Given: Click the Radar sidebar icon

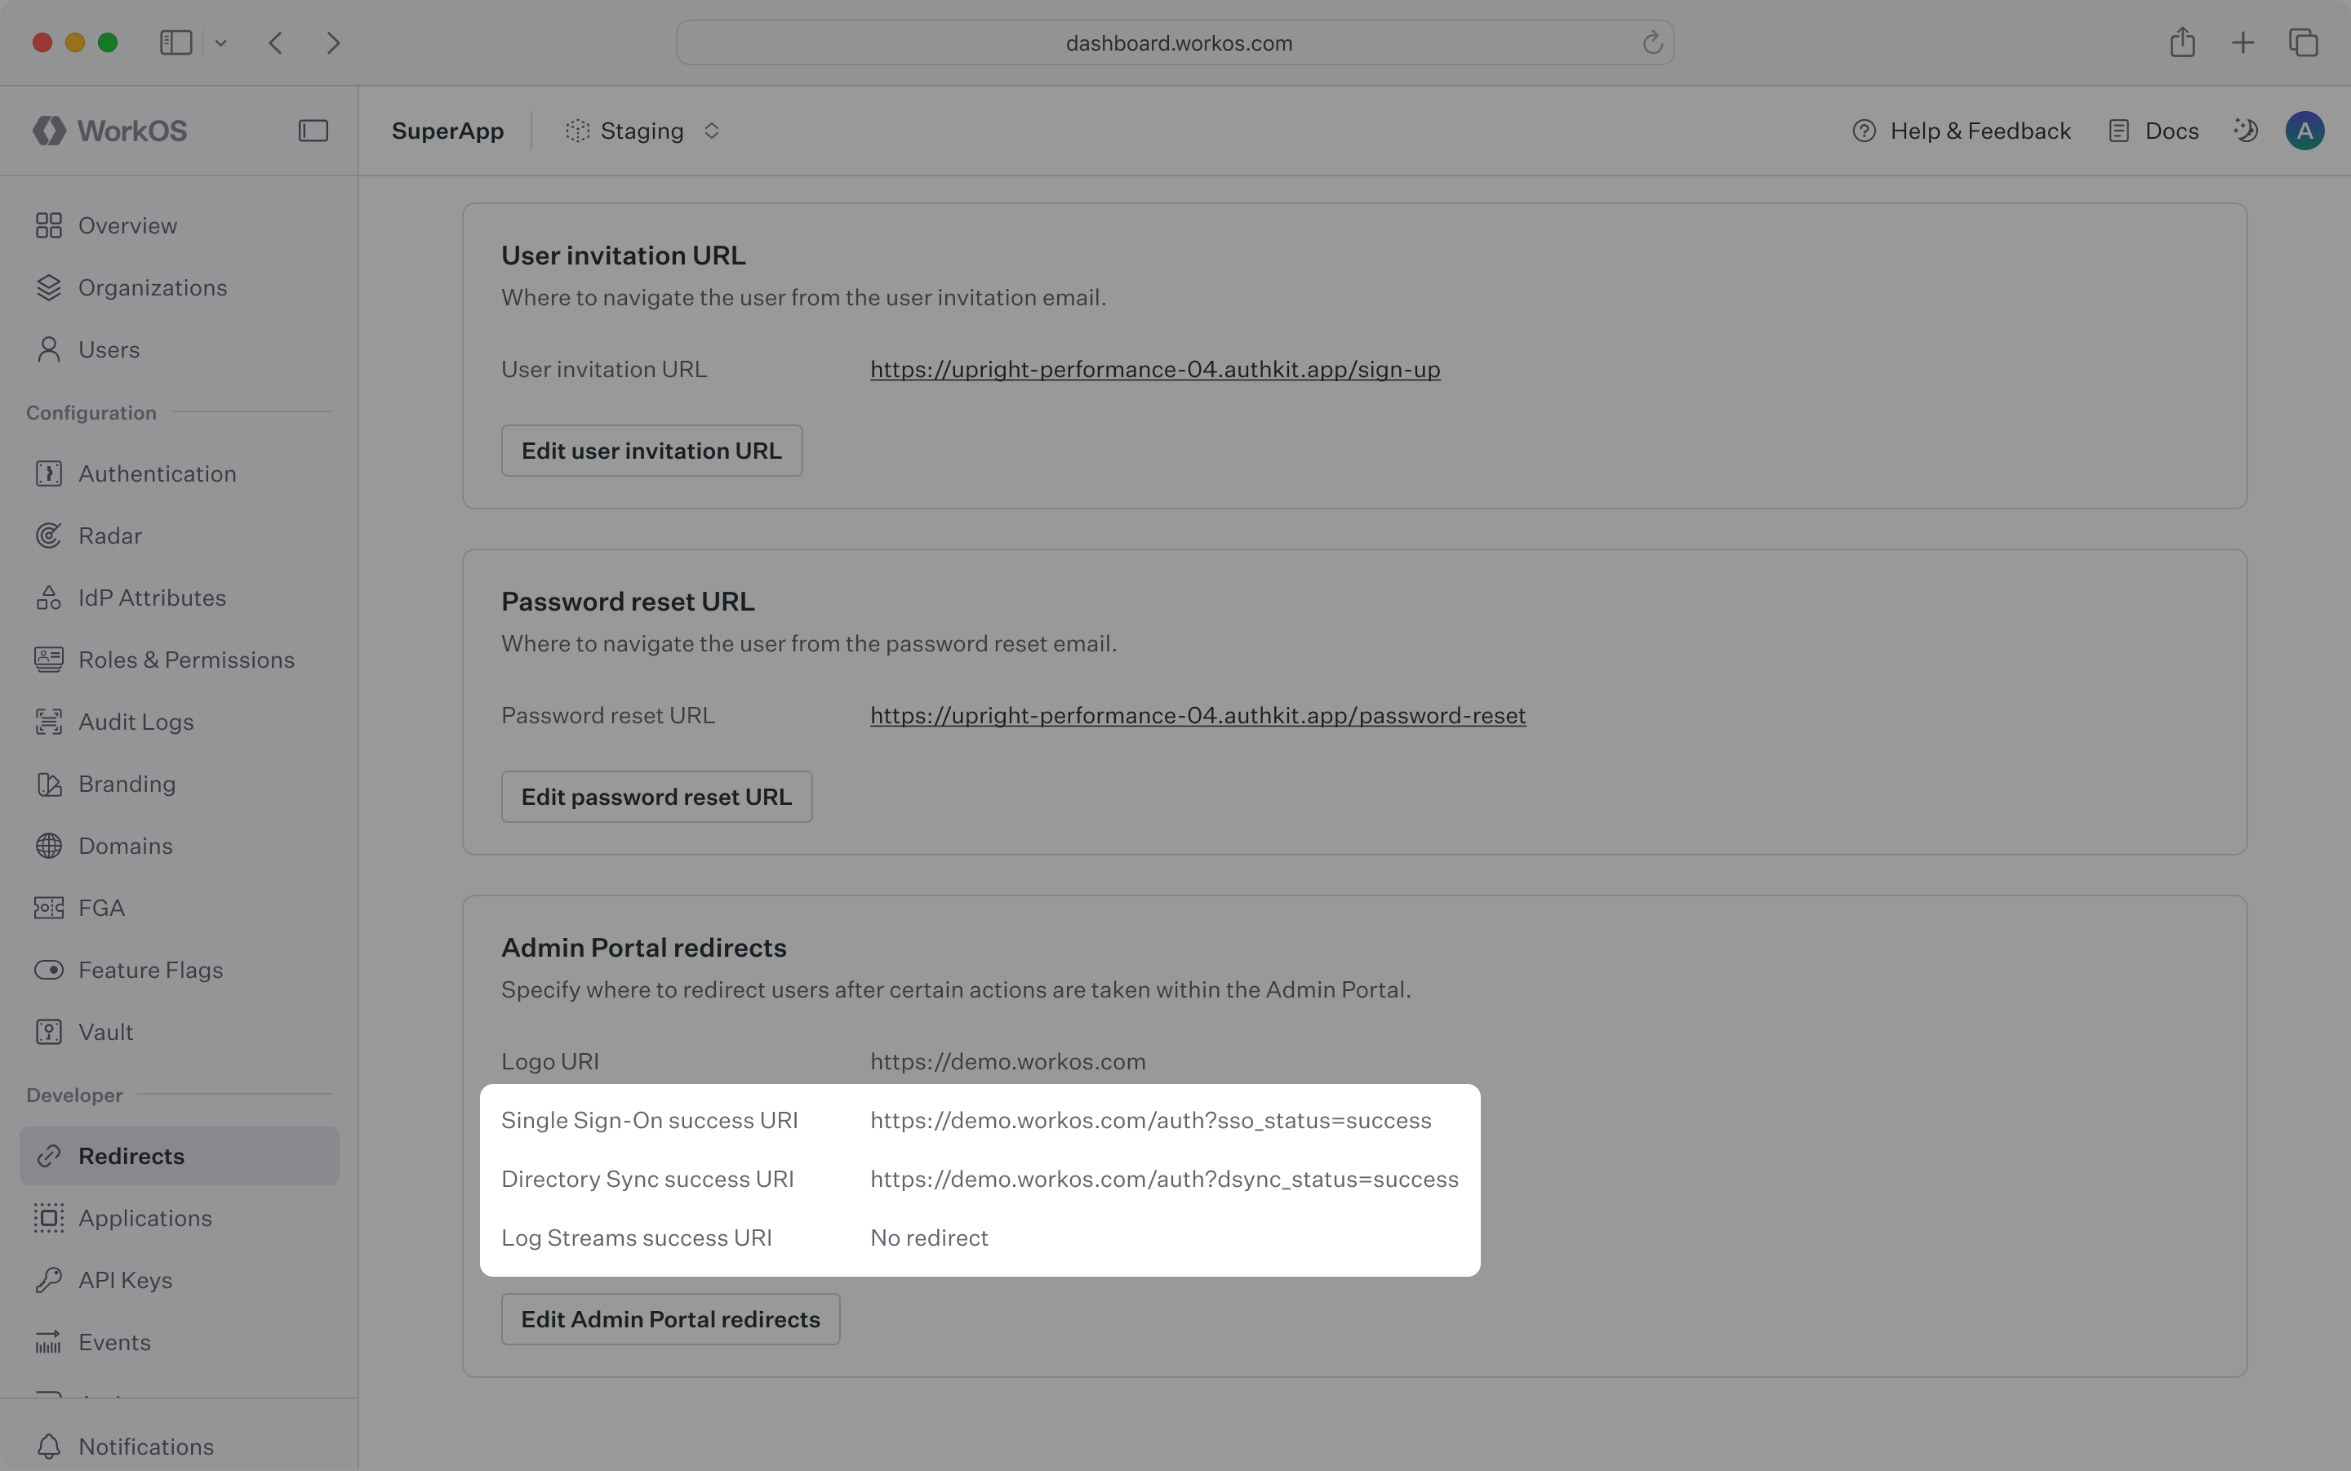Looking at the screenshot, I should point(49,536).
